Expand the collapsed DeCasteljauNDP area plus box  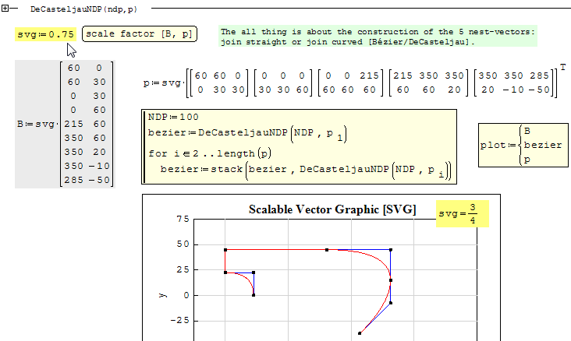6,6
